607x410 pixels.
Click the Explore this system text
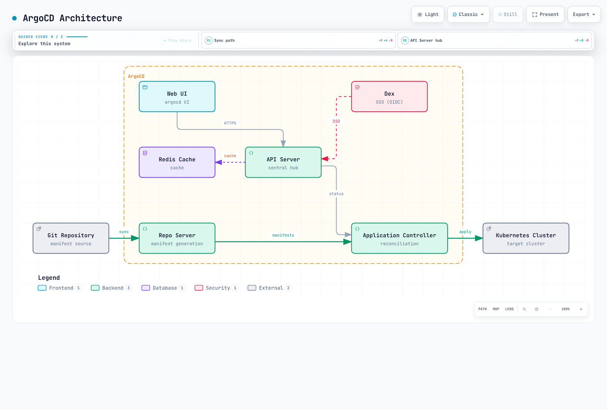point(44,44)
